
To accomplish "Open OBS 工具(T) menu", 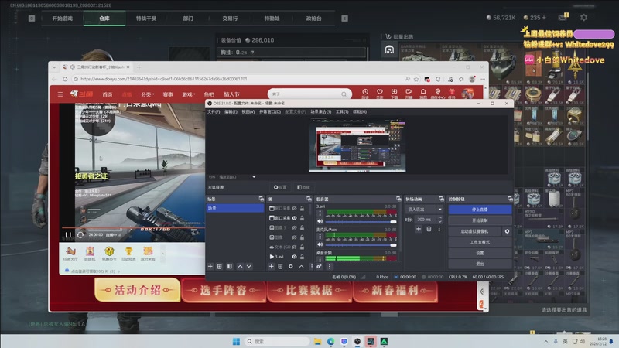I will pyautogui.click(x=342, y=111).
